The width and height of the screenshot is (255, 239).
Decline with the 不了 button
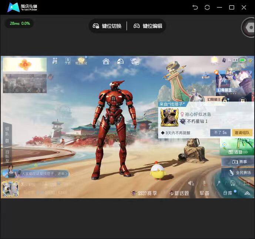tap(220, 133)
